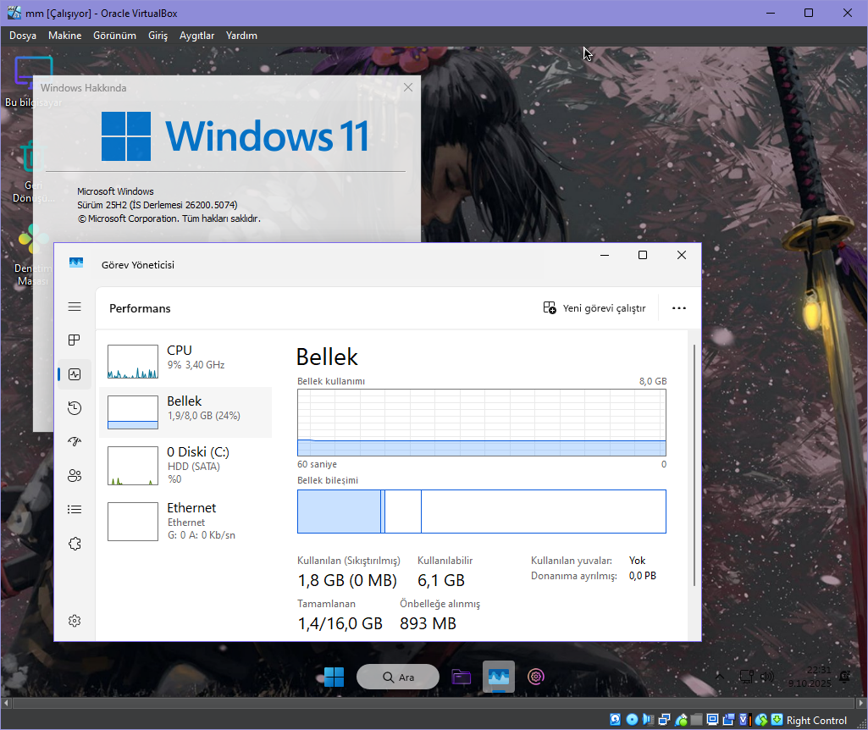Viewport: 868px width, 730px height.
Task: Select CPU performance item
Action: pyautogui.click(x=185, y=362)
